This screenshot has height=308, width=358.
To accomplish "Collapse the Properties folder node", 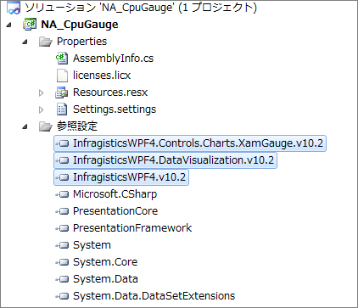I will point(25,42).
